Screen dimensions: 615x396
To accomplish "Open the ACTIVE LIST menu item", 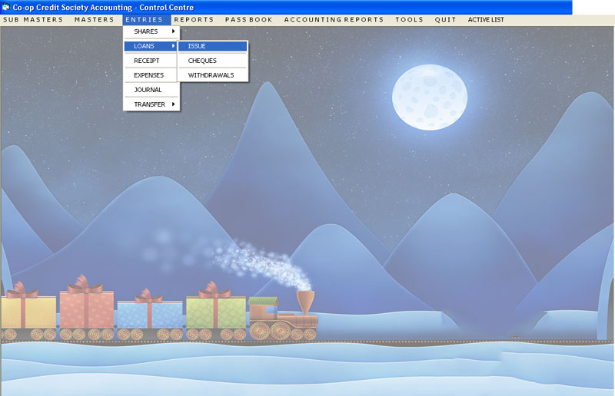I will (x=486, y=19).
